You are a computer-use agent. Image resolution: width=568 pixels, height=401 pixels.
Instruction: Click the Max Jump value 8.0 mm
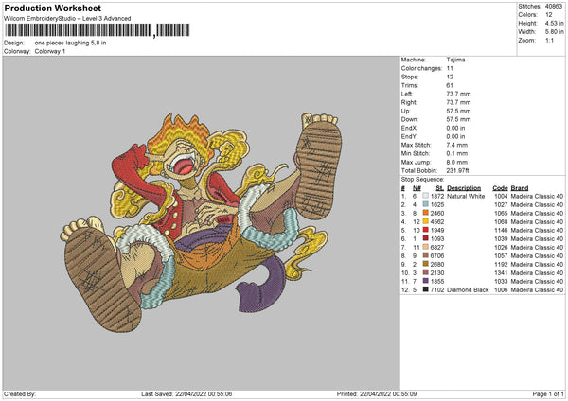[x=457, y=162]
